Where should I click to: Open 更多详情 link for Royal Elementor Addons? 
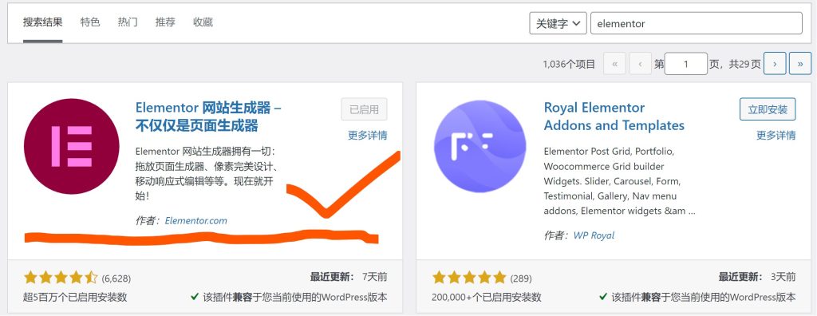(x=776, y=136)
